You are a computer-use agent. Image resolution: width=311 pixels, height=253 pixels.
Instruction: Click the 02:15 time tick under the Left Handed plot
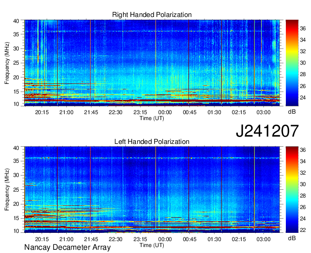coord(239,239)
